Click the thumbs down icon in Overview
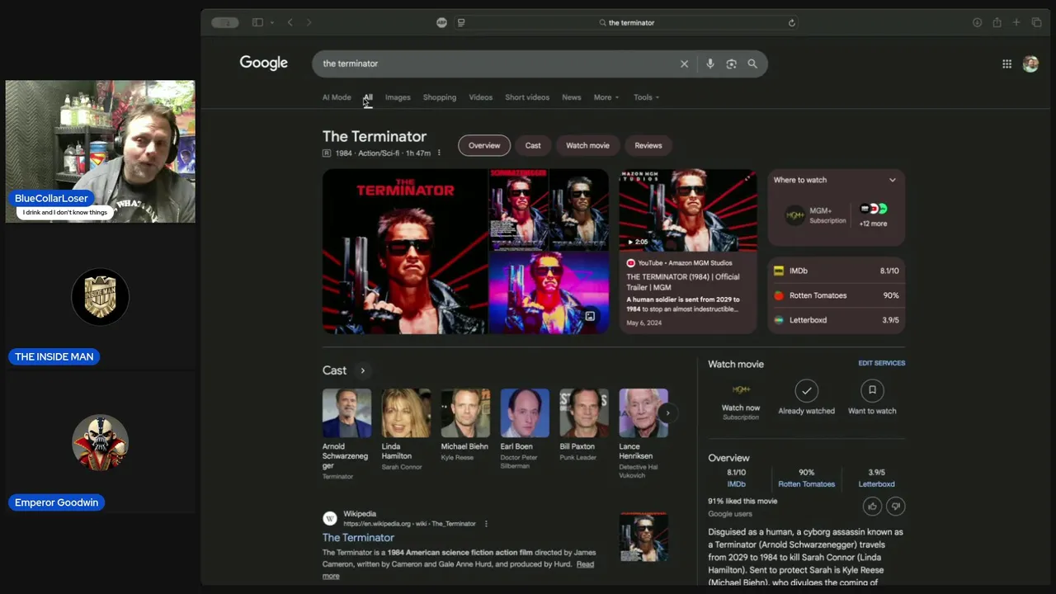The height and width of the screenshot is (594, 1056). 895,506
